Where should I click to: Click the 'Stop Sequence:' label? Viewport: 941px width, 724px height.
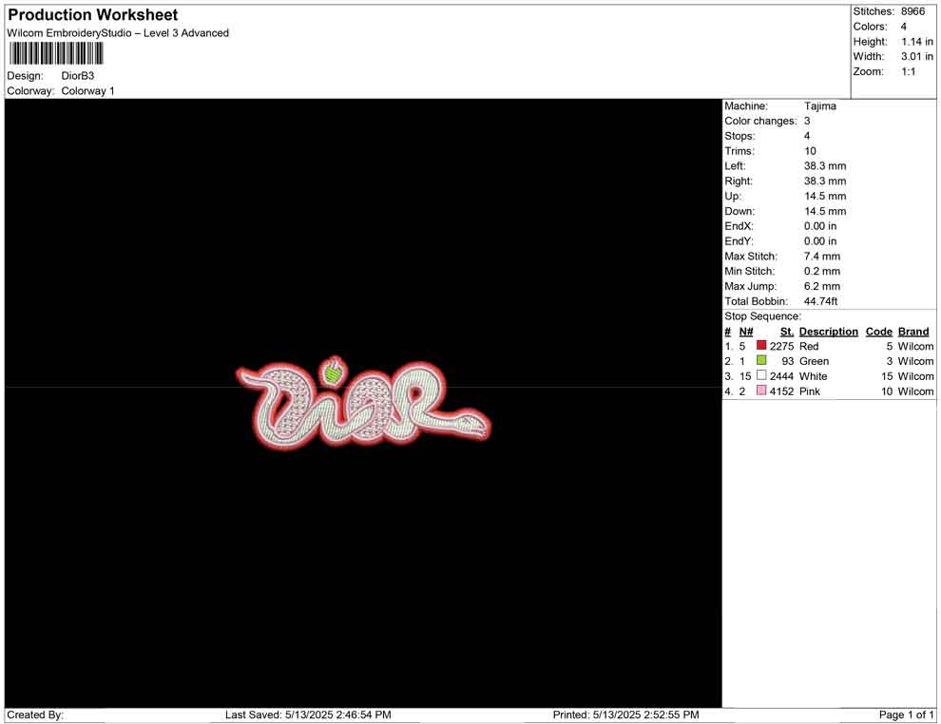click(x=762, y=316)
